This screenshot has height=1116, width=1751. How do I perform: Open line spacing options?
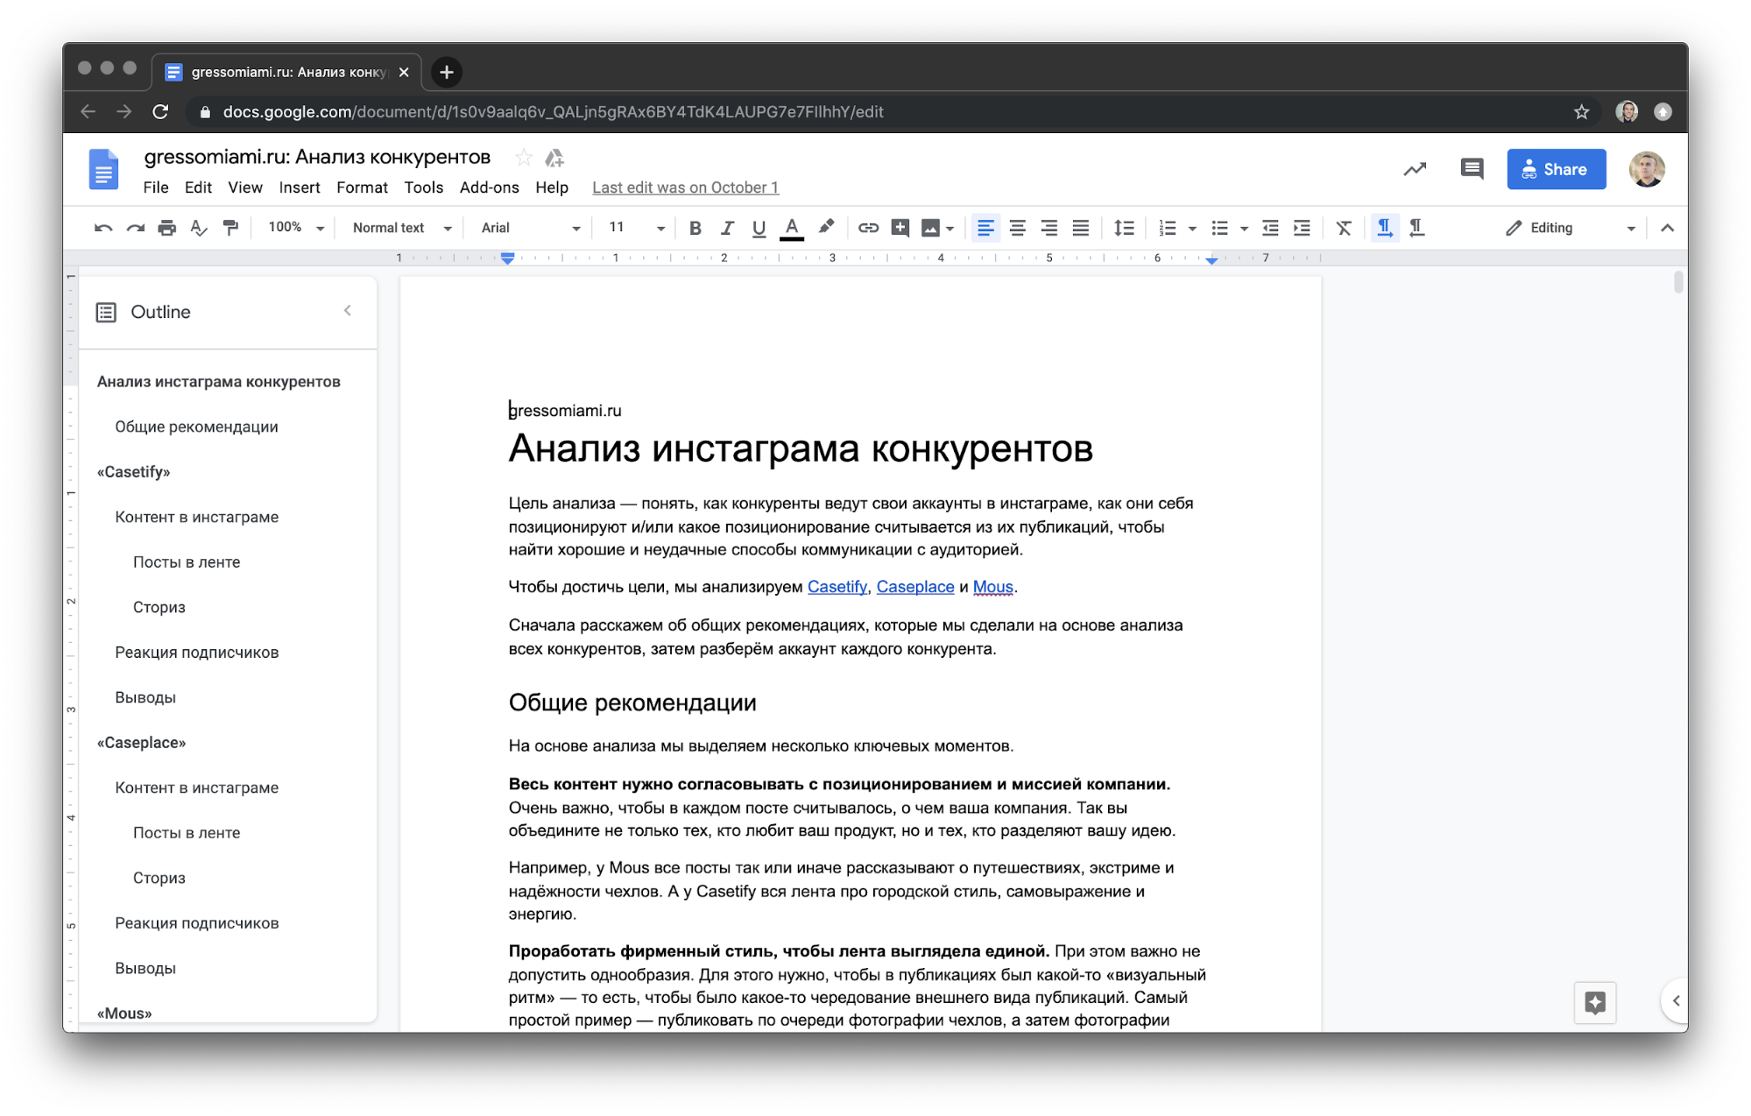[1124, 228]
